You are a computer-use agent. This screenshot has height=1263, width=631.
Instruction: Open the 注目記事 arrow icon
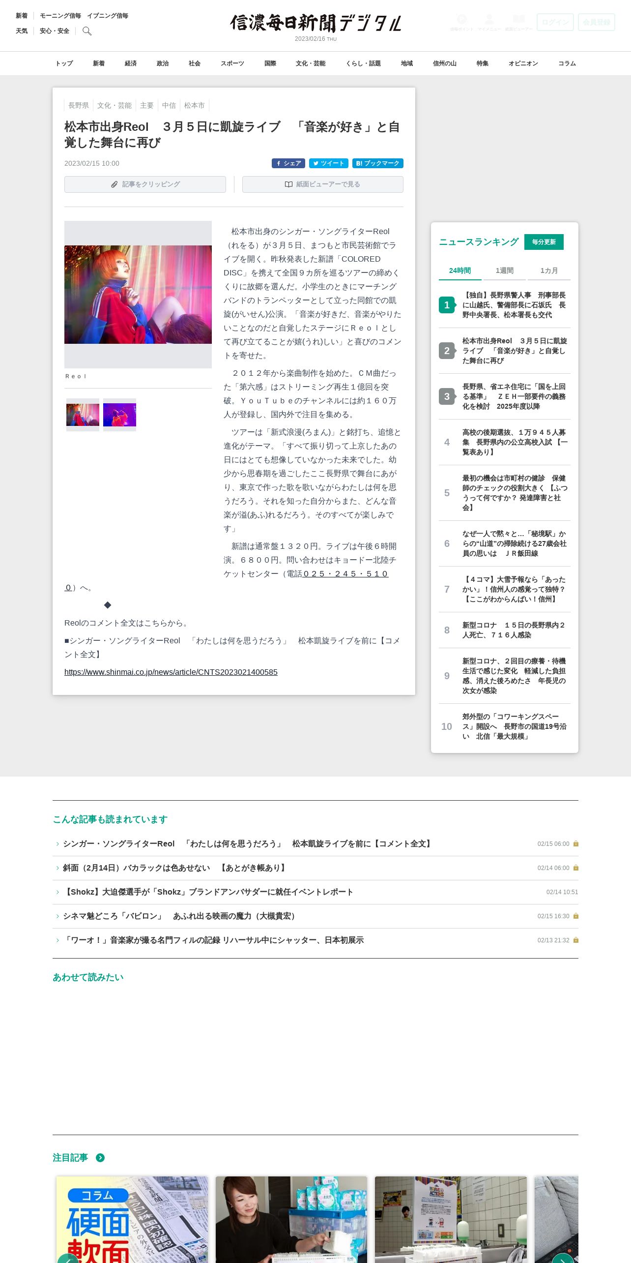pos(100,1158)
